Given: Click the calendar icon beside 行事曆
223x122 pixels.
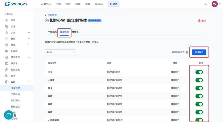Looking at the screenshot, I should tap(7, 51).
